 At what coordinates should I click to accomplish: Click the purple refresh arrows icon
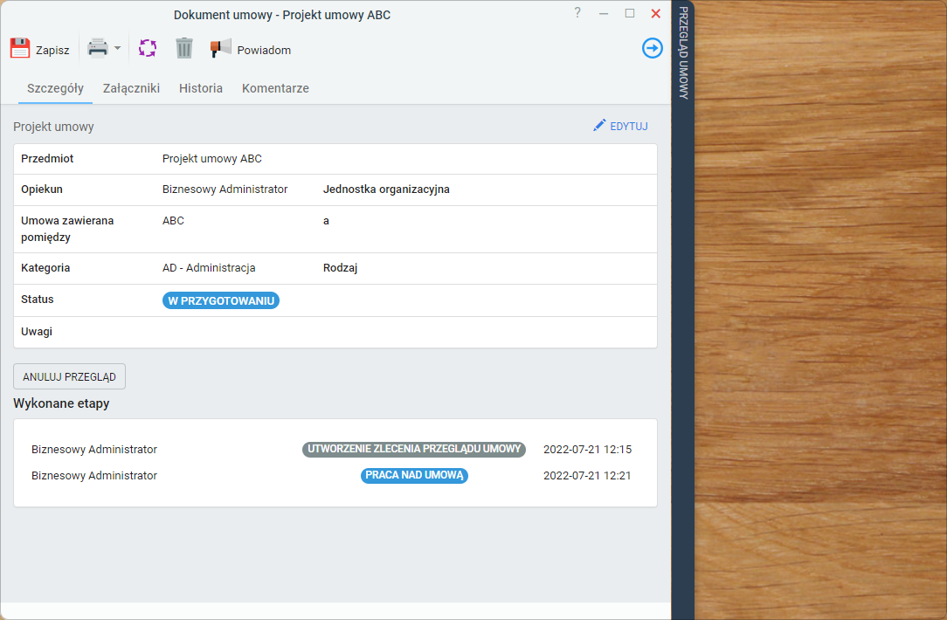(148, 48)
